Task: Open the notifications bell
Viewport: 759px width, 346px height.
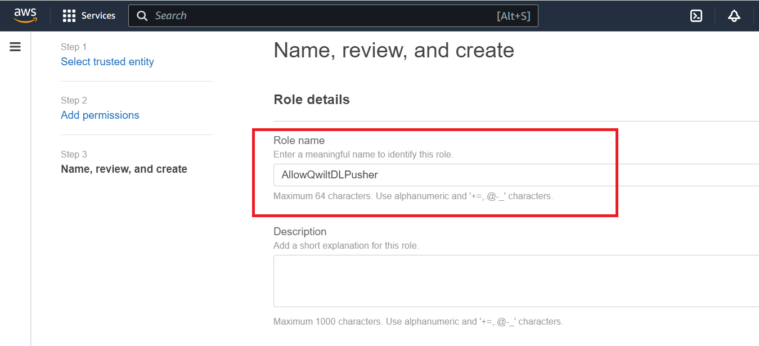Action: (734, 16)
